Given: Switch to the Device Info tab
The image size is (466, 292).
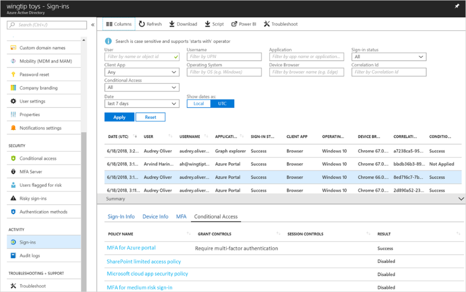Looking at the screenshot, I should pos(155,217).
